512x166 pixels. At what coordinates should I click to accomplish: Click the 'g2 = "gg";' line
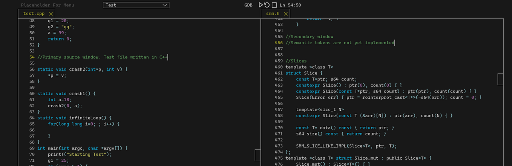pyautogui.click(x=61, y=27)
